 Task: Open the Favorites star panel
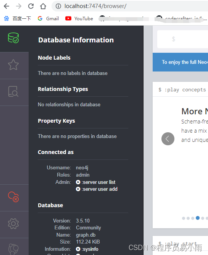tap(13, 65)
